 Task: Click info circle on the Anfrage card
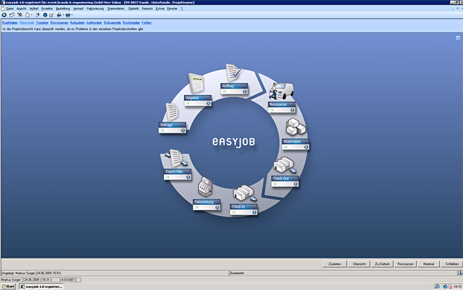click(x=183, y=130)
